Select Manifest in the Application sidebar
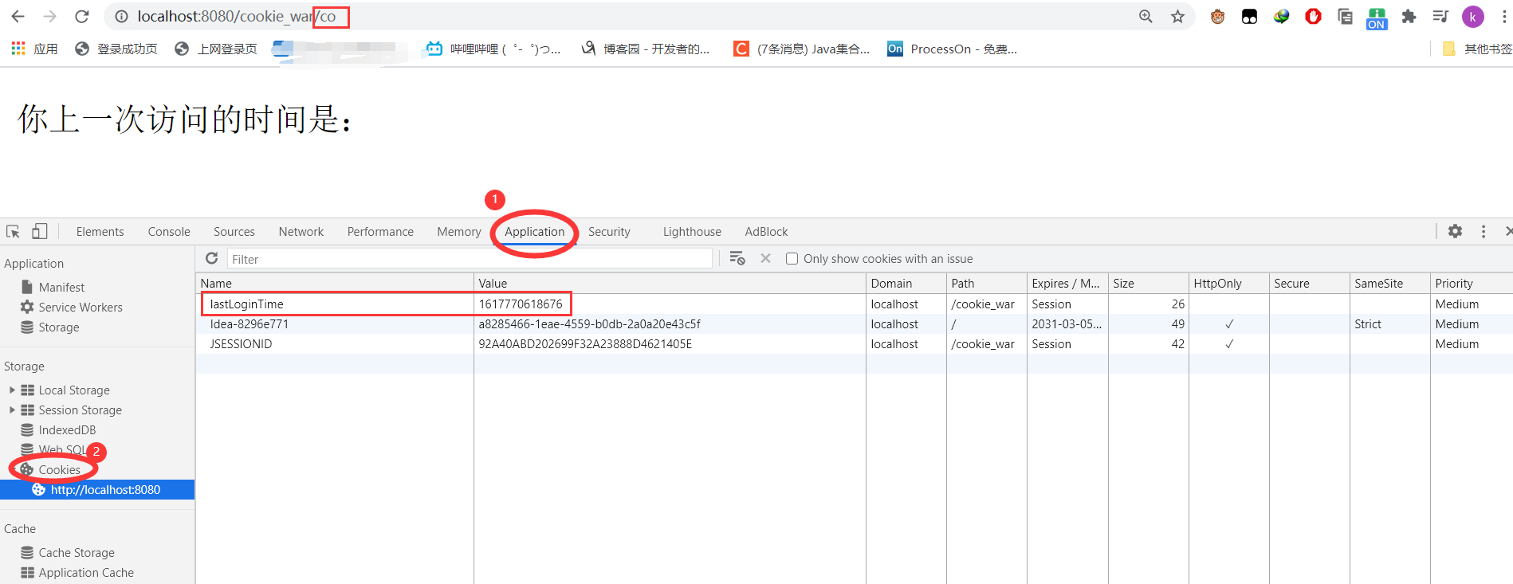The height and width of the screenshot is (584, 1513). click(61, 288)
